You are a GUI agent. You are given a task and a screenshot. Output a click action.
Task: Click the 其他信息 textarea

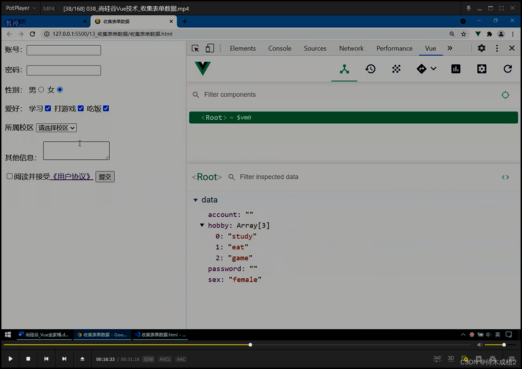(x=76, y=151)
